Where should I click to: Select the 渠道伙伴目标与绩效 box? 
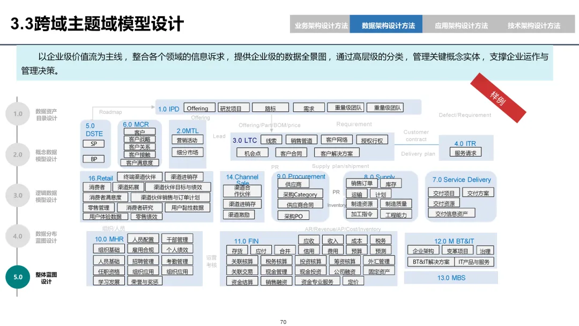(178, 187)
